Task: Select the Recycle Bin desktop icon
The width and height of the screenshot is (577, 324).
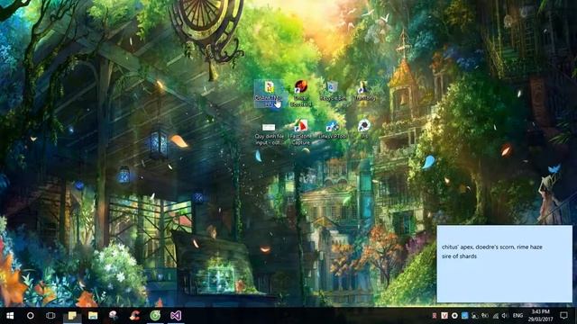Action: tap(333, 91)
